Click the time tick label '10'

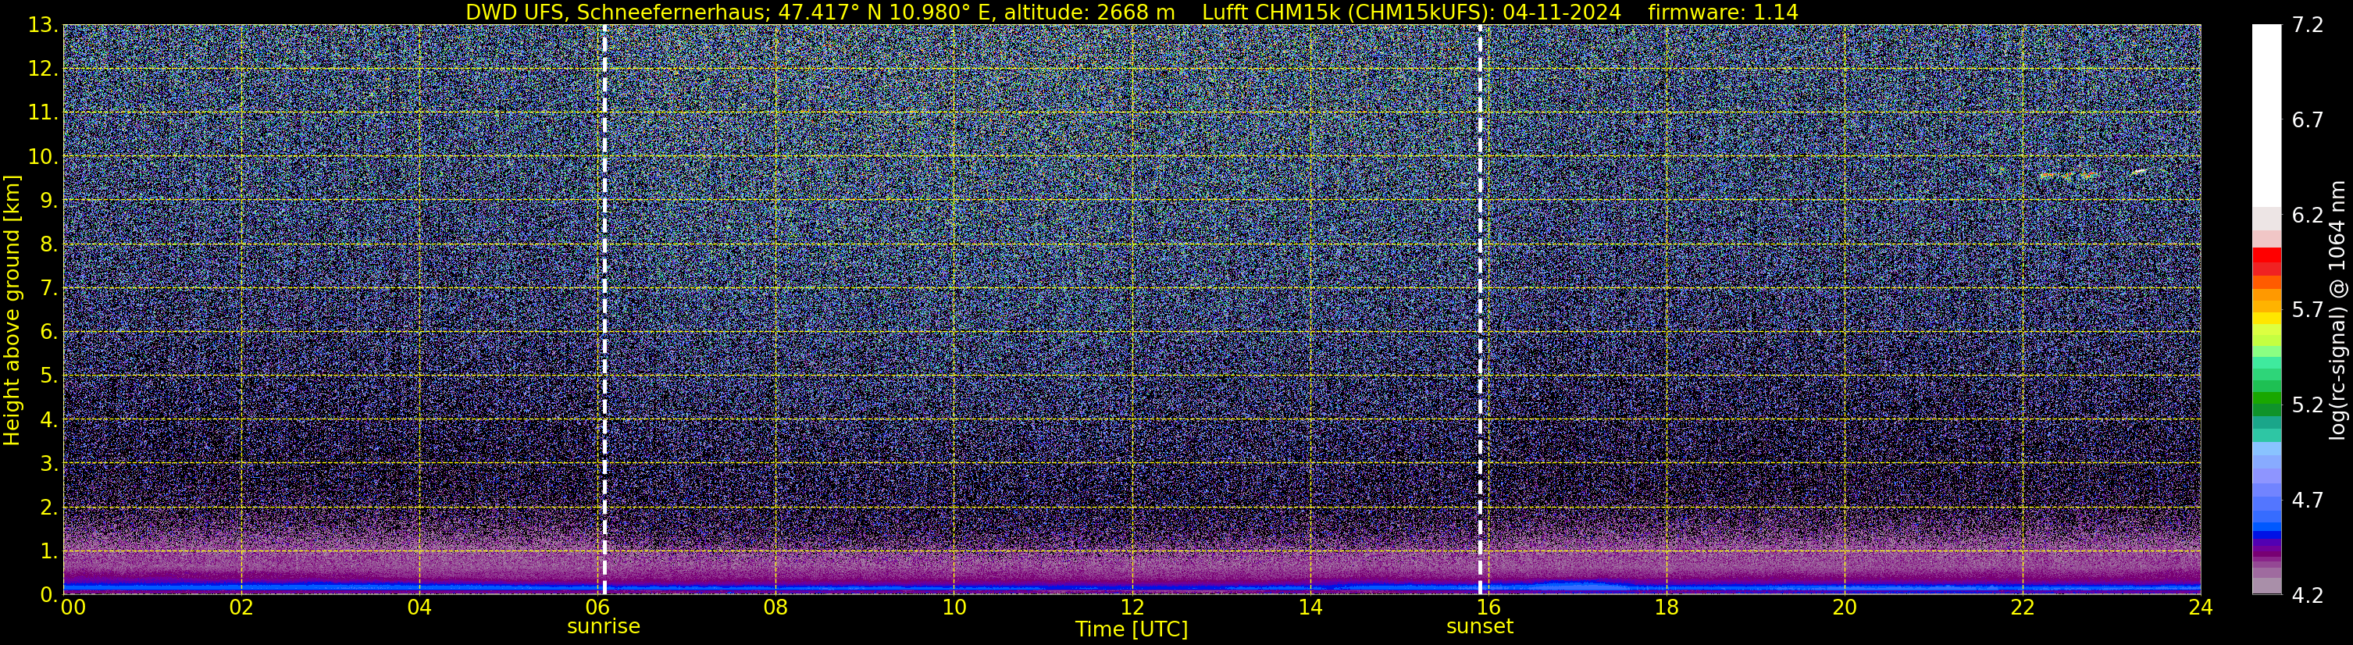tap(954, 608)
